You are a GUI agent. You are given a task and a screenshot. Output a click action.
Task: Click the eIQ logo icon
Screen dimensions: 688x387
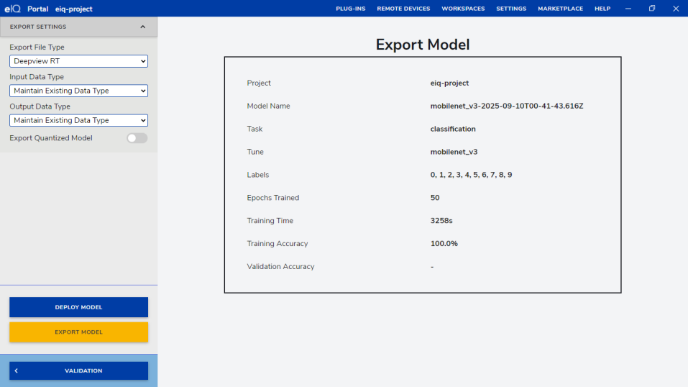click(12, 9)
